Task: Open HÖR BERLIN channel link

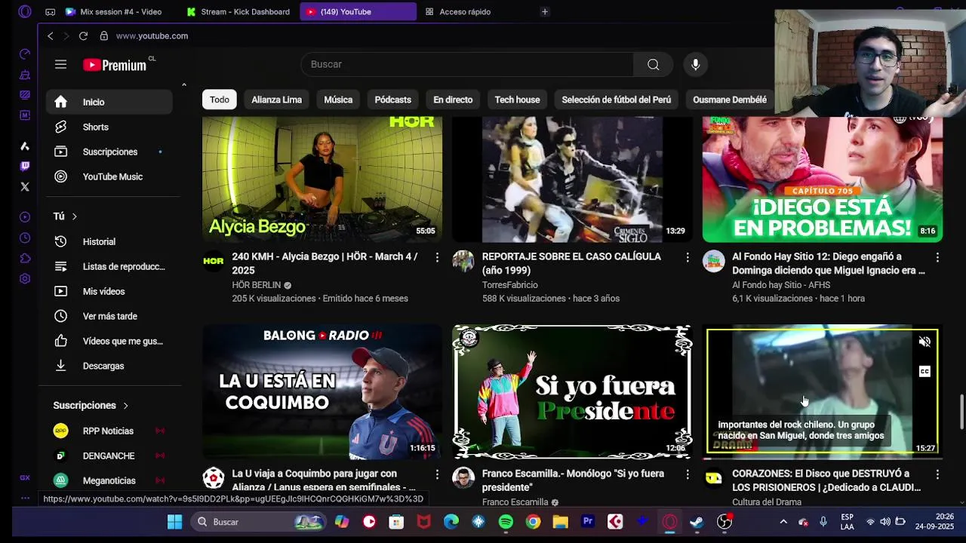Action: pos(256,285)
